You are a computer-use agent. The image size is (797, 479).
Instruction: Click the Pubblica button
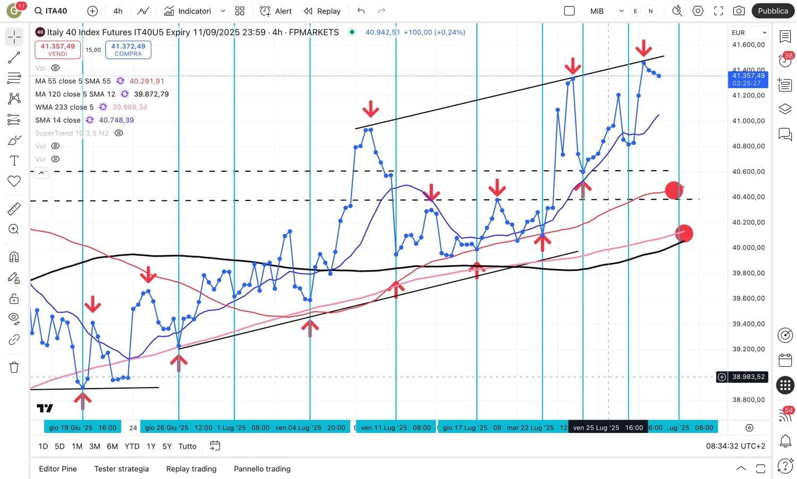773,11
